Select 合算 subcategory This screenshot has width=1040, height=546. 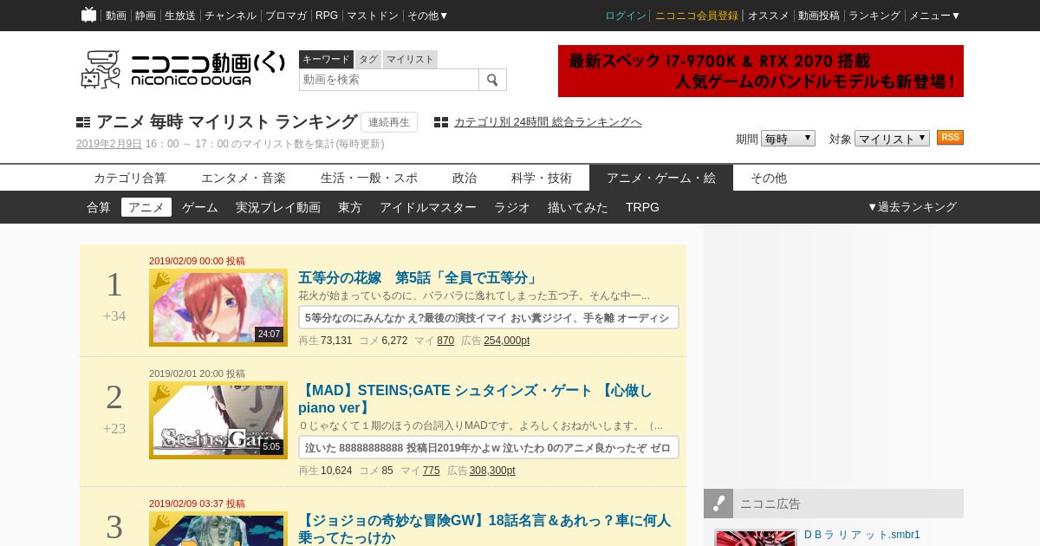click(x=99, y=207)
